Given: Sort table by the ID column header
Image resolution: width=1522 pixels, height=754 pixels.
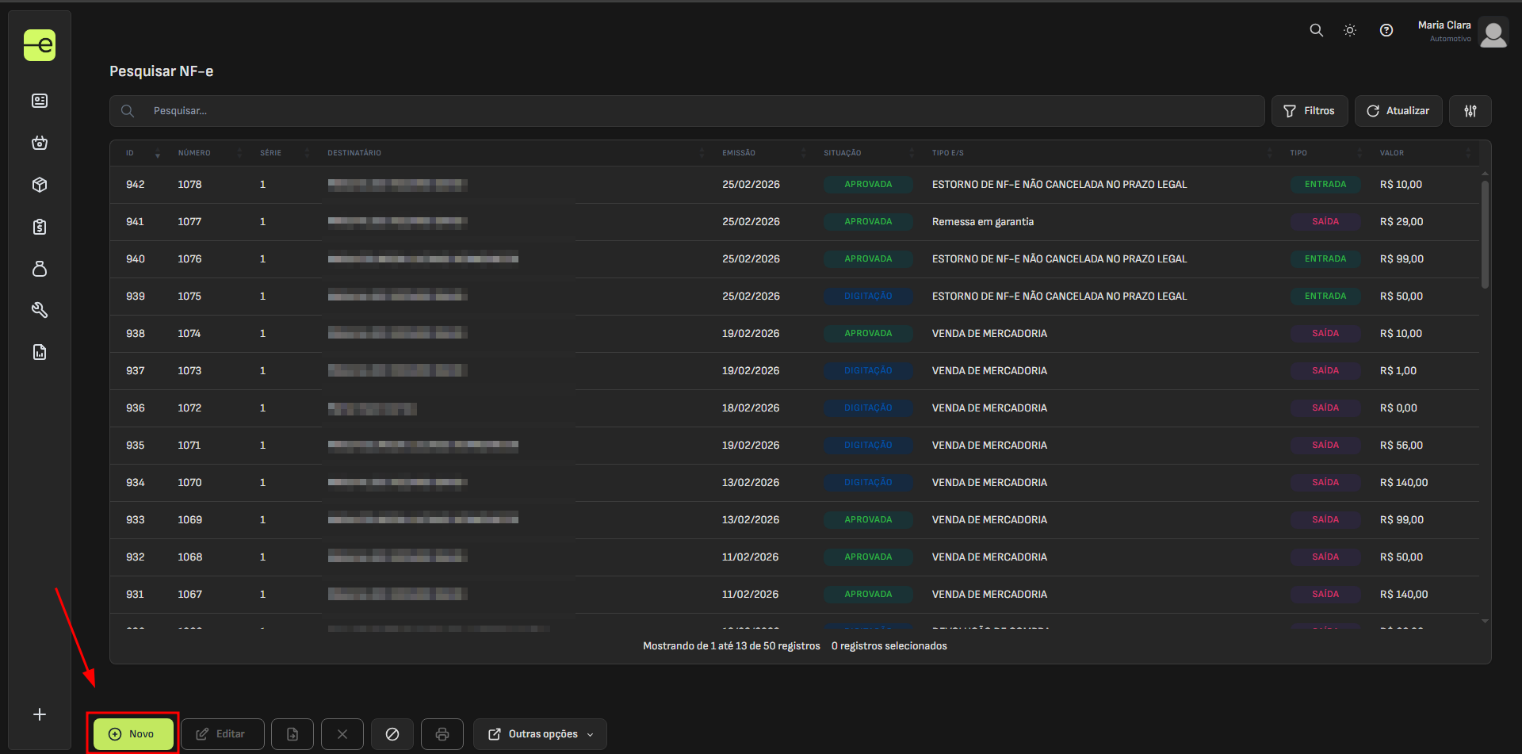Looking at the screenshot, I should 130,153.
